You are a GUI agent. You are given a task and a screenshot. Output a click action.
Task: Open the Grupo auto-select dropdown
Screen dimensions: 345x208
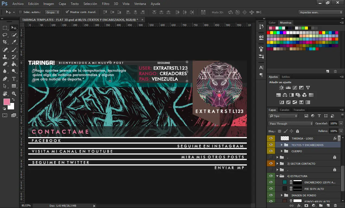click(x=52, y=12)
